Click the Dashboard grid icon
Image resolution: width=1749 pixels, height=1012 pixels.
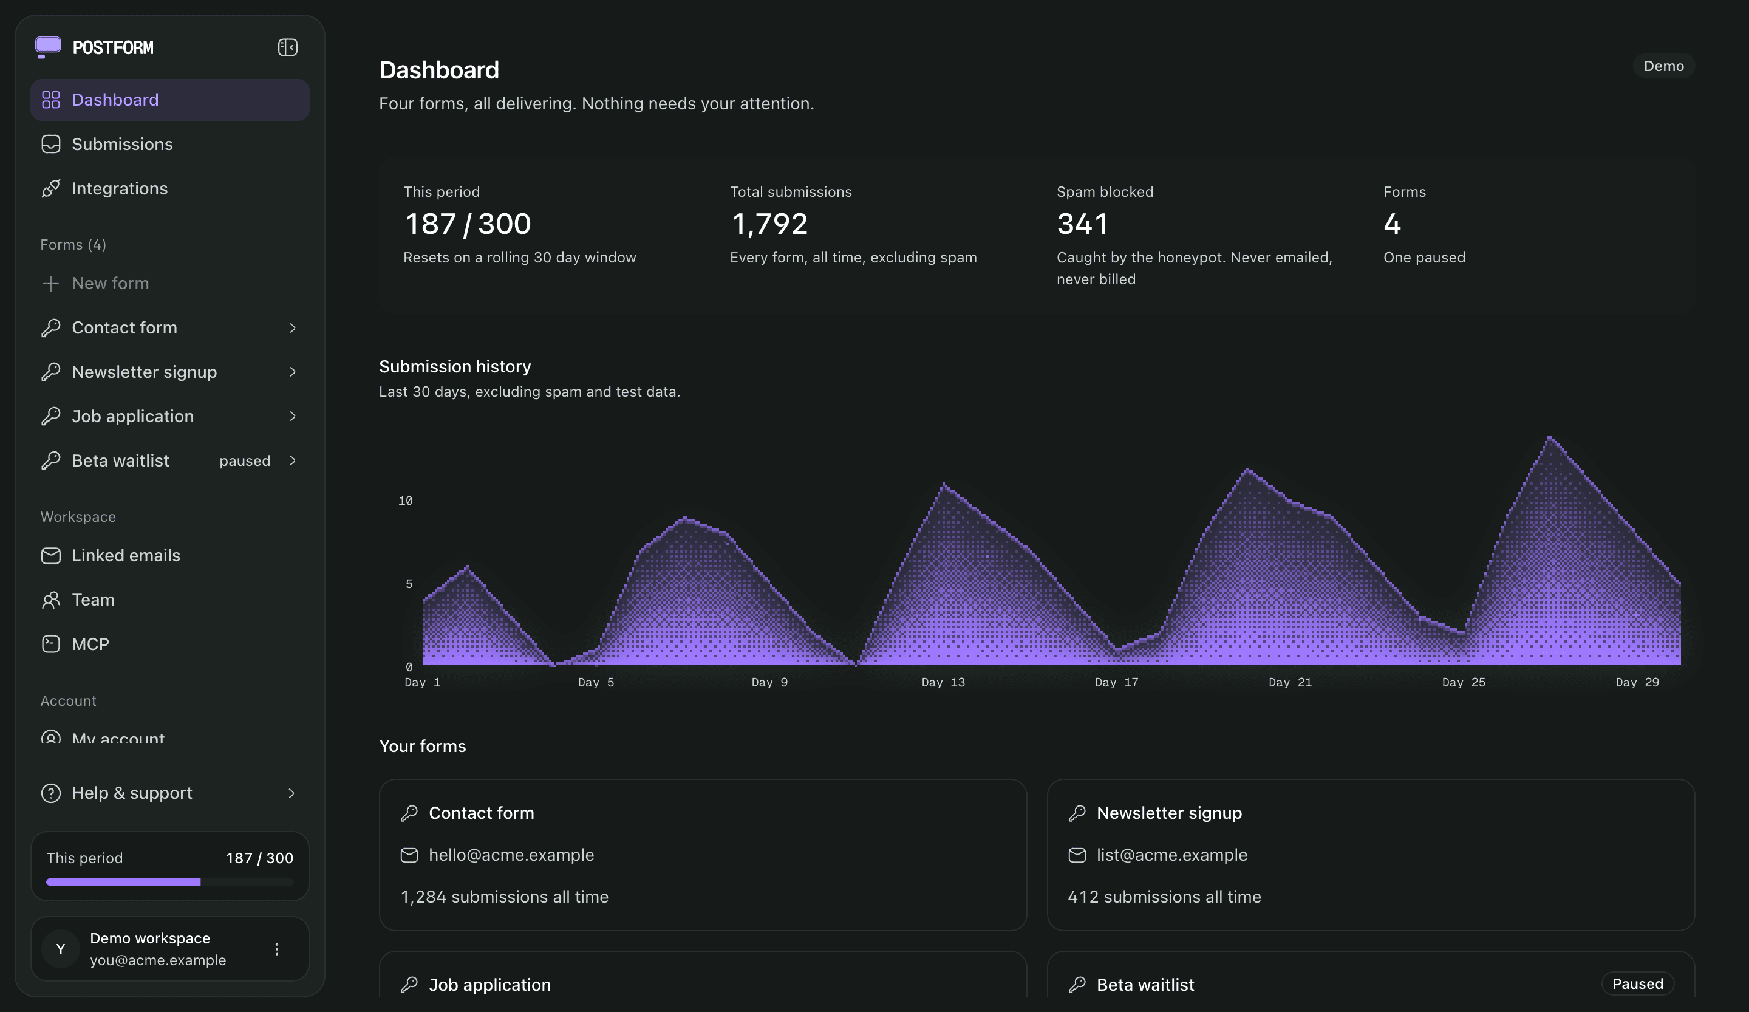(50, 100)
